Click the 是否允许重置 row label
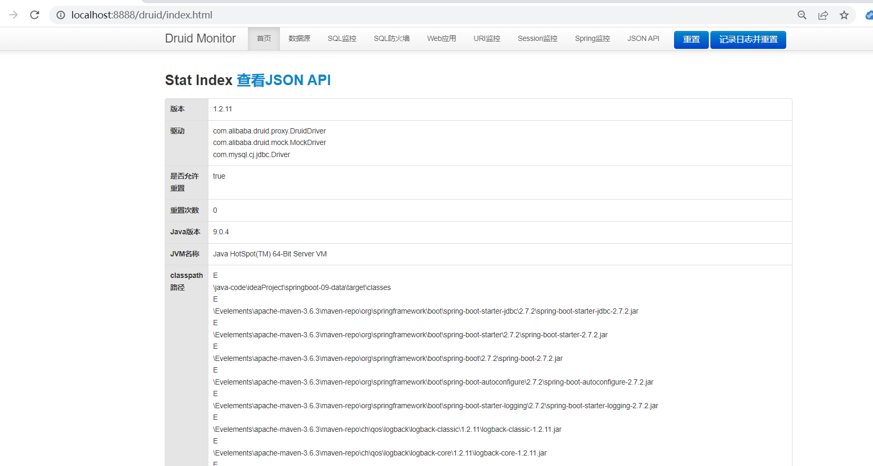 (x=185, y=182)
